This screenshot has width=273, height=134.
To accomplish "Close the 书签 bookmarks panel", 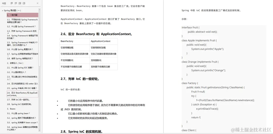I will pos(37,3).
